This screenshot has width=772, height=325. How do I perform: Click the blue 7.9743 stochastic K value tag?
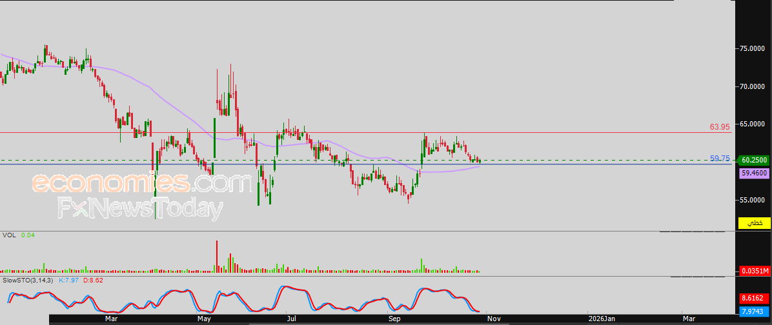pyautogui.click(x=755, y=311)
